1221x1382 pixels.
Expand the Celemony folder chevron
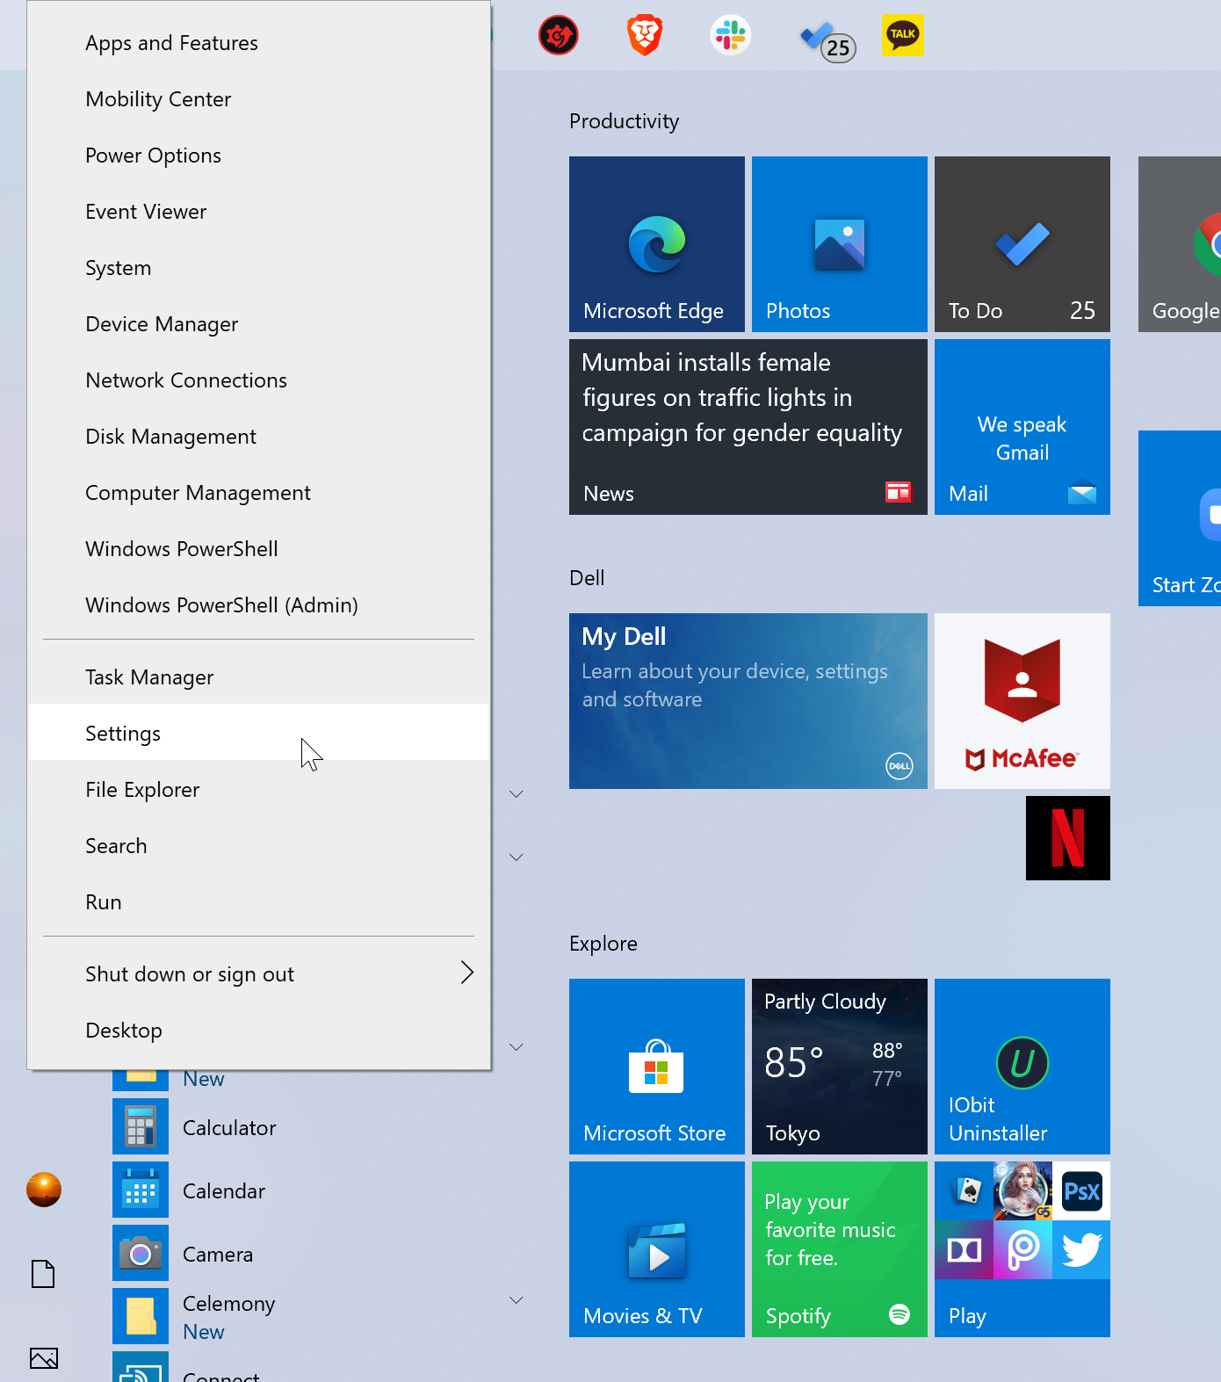pyautogui.click(x=517, y=1300)
